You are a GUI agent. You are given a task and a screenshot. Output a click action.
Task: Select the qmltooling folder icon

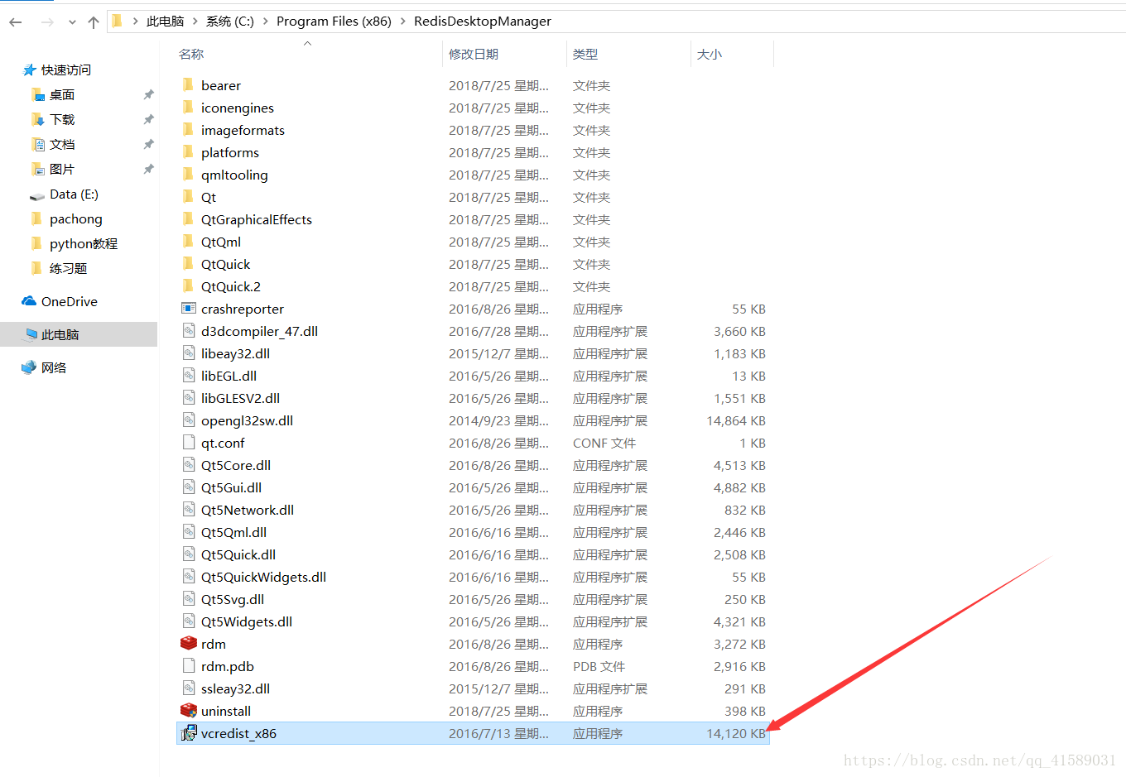pos(188,174)
